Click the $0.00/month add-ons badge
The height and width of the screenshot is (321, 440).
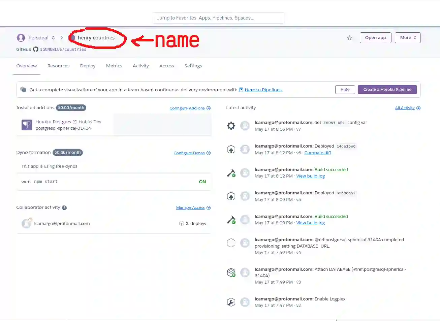71,108
